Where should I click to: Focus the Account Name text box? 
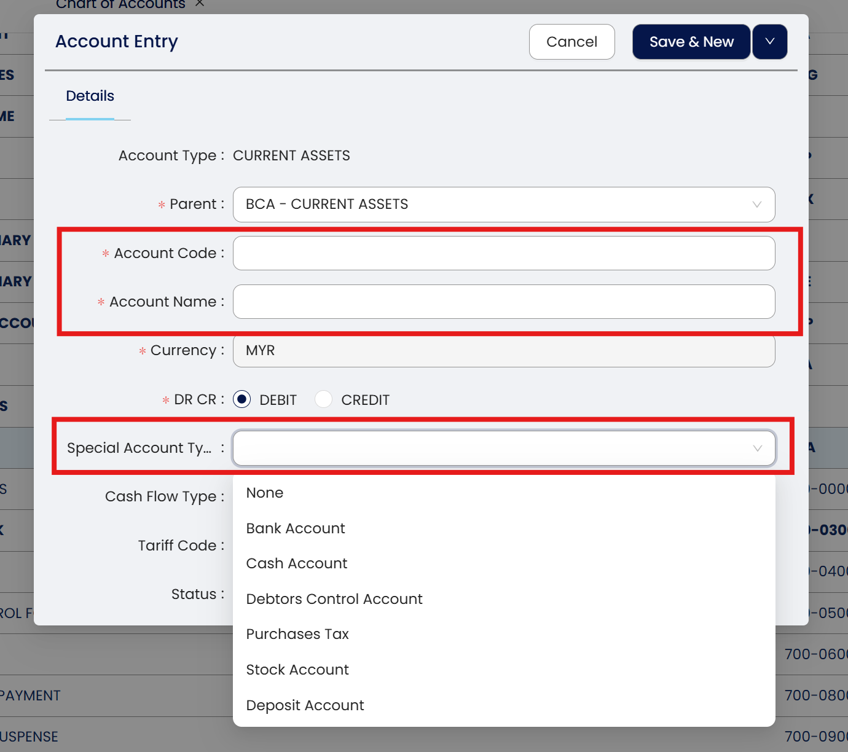pos(503,302)
